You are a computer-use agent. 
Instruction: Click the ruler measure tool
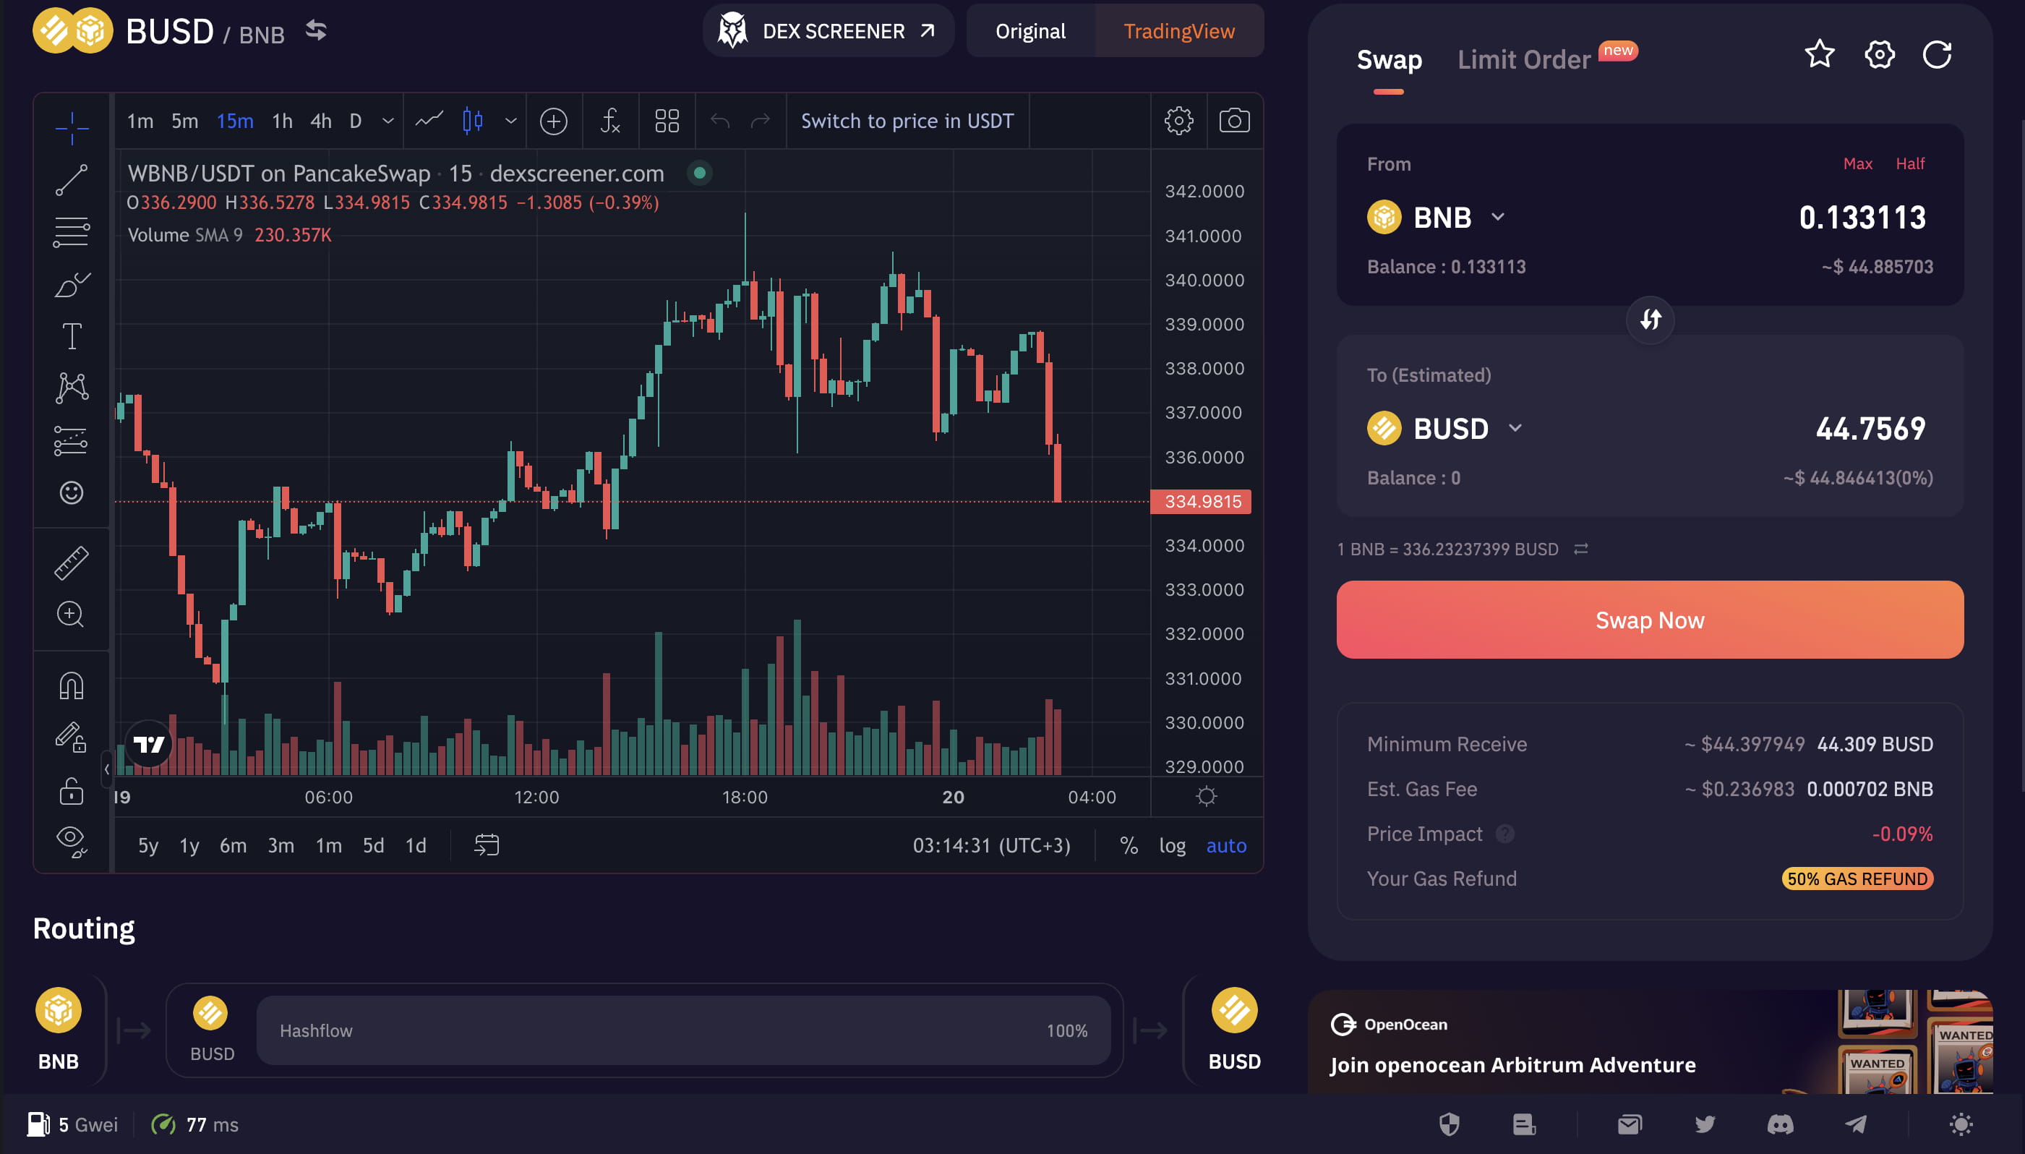72,563
